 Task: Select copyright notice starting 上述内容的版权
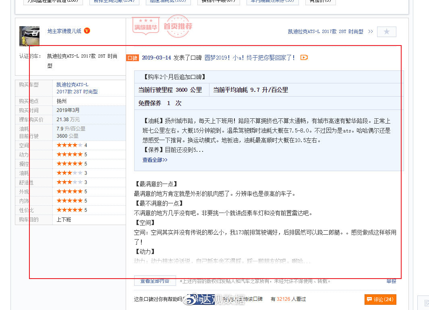[255, 281]
